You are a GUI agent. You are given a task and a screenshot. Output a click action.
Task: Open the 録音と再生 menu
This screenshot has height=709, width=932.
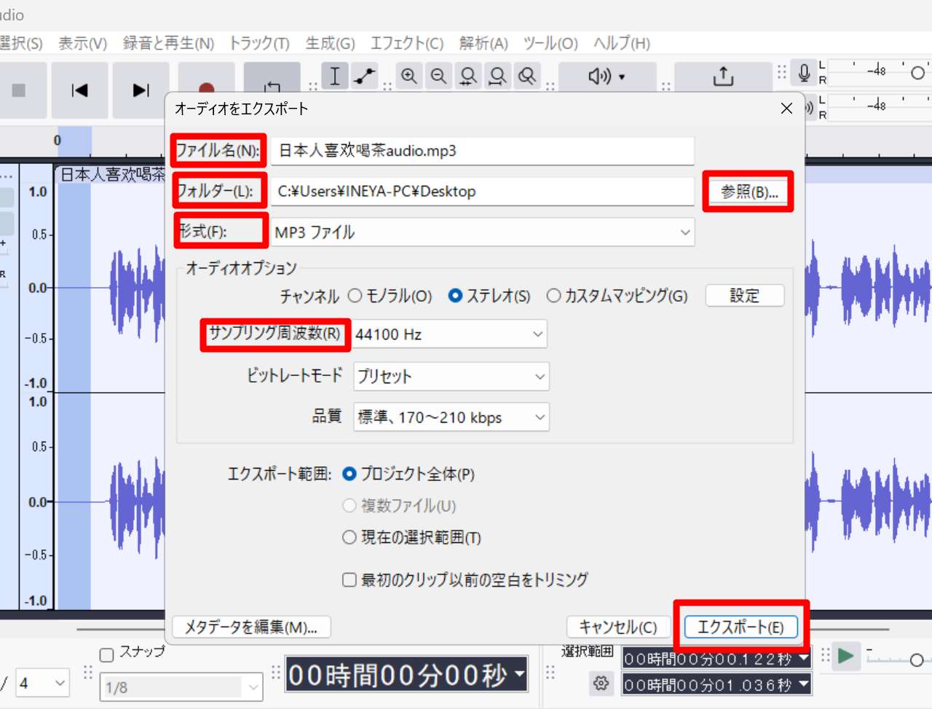pos(168,44)
